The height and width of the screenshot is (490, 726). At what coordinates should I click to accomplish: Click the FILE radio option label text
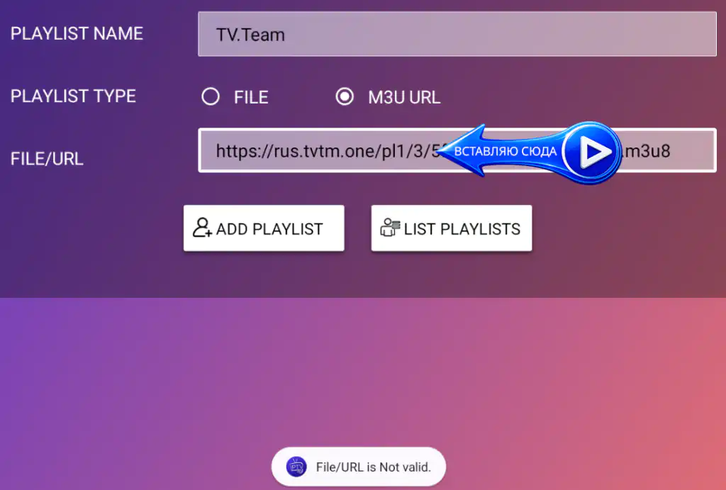251,97
